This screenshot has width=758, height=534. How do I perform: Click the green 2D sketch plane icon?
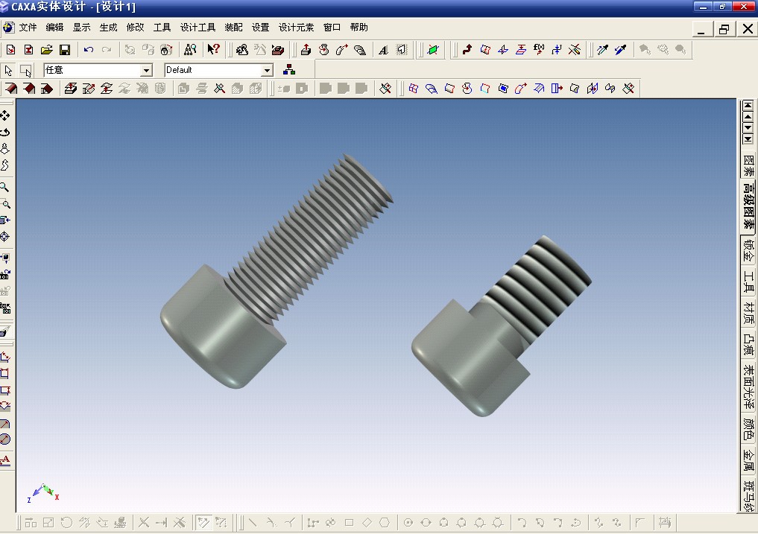(x=433, y=50)
